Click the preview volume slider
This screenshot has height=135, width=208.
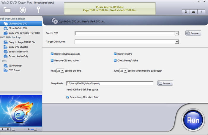35,129
